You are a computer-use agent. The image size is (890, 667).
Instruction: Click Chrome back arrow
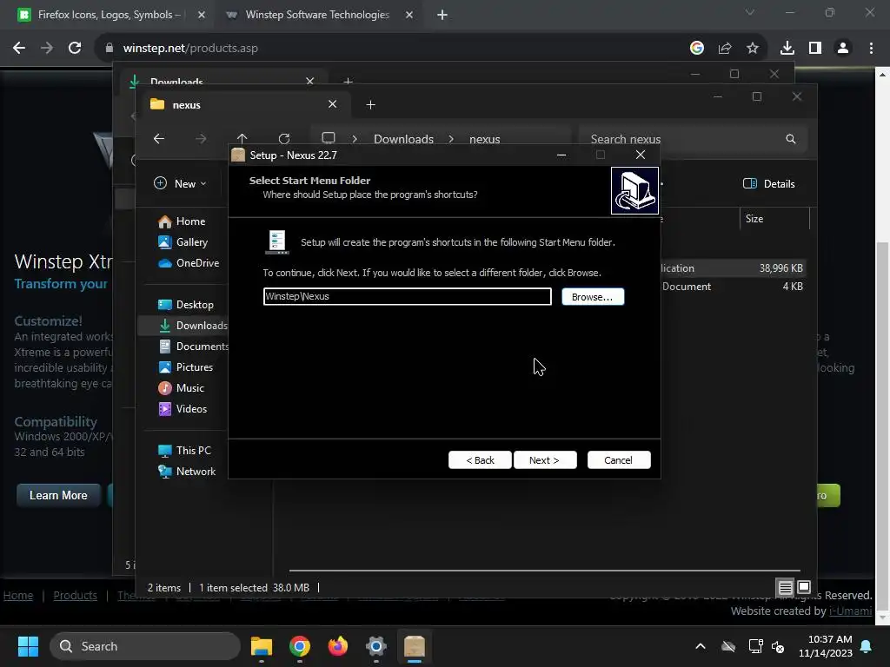19,49
